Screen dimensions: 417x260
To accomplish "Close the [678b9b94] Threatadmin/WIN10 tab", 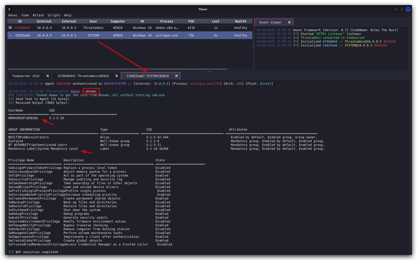I will 117,76.
